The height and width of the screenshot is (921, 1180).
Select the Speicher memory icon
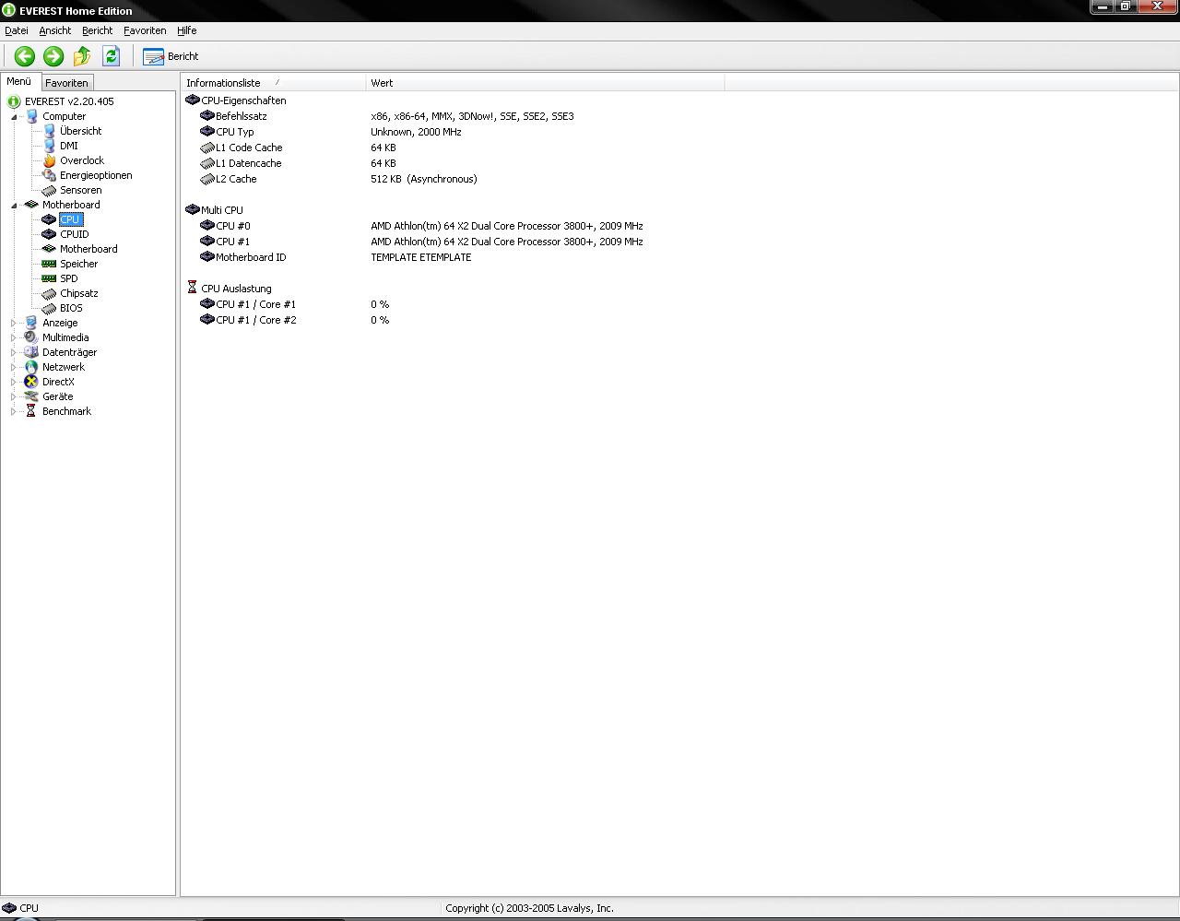click(x=49, y=264)
